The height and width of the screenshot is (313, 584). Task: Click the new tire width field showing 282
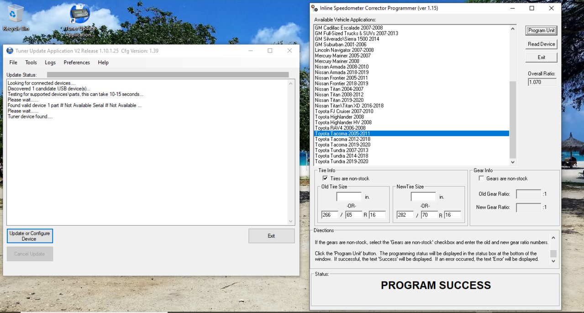pos(405,215)
